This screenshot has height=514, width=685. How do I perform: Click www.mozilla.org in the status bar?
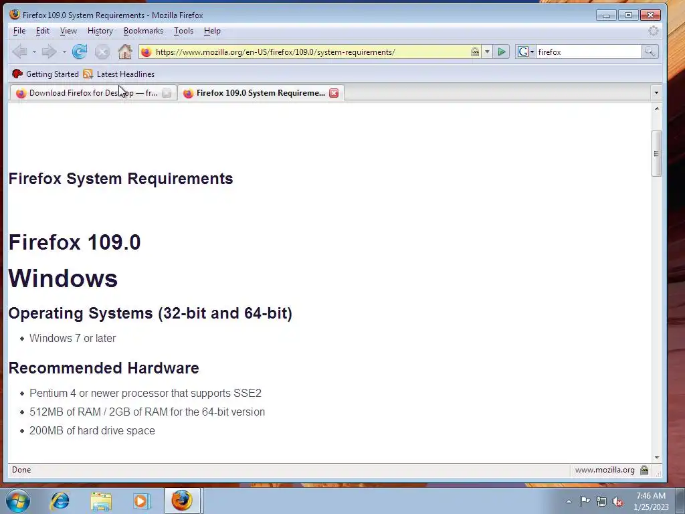605,470
